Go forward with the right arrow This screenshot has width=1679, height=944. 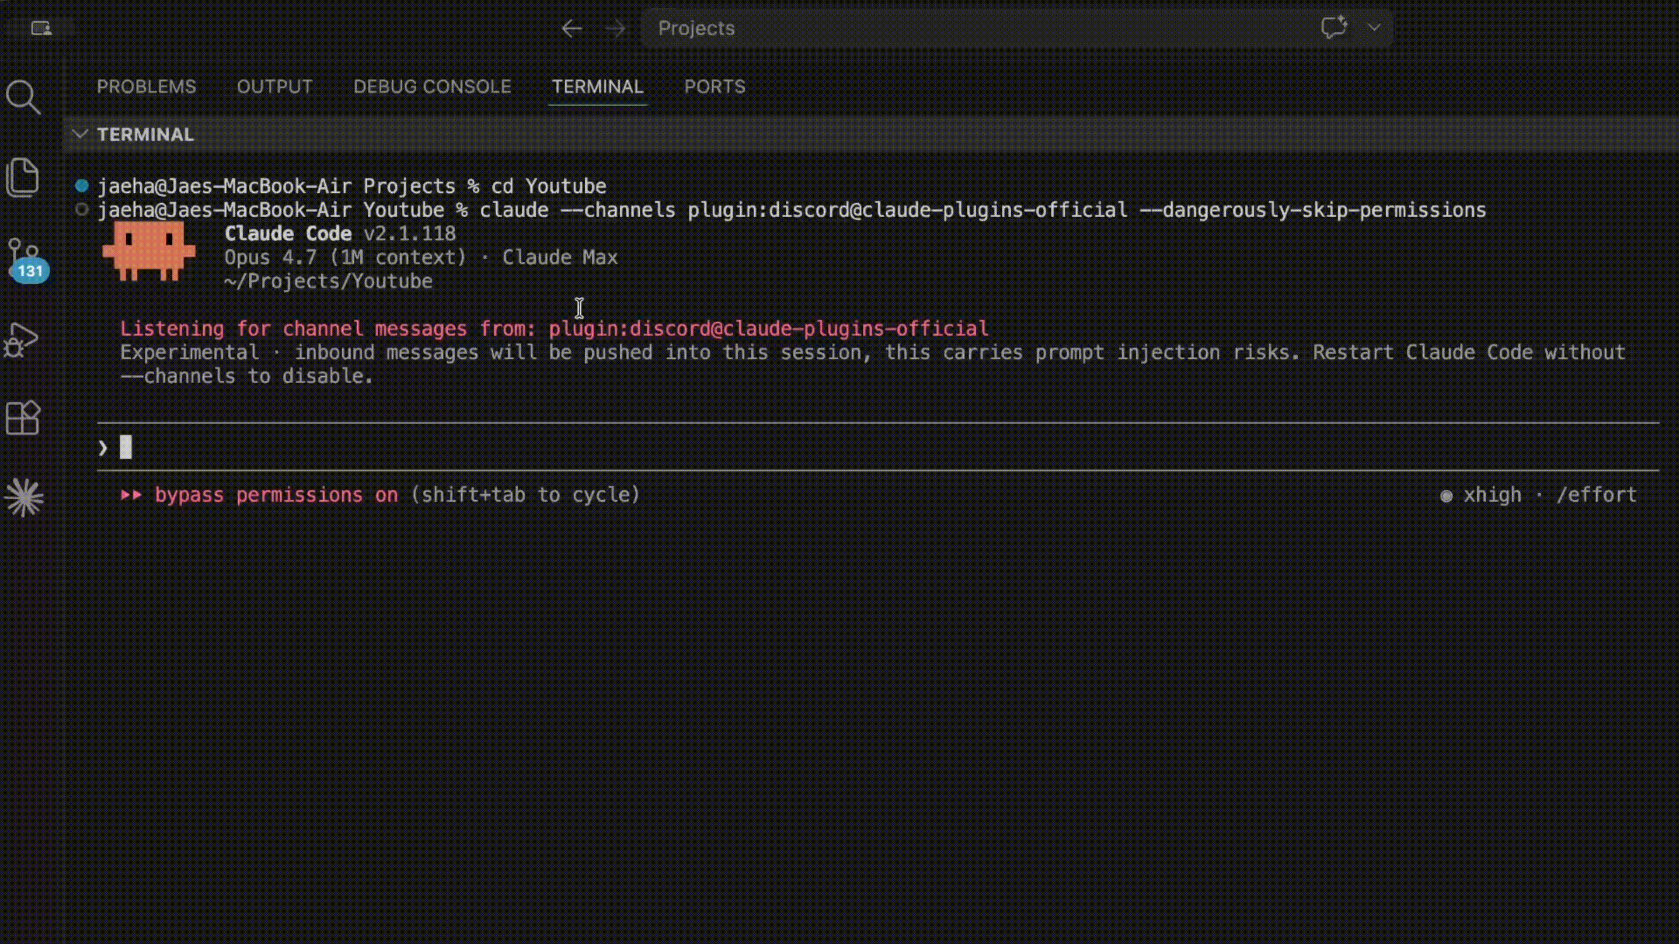pyautogui.click(x=615, y=28)
